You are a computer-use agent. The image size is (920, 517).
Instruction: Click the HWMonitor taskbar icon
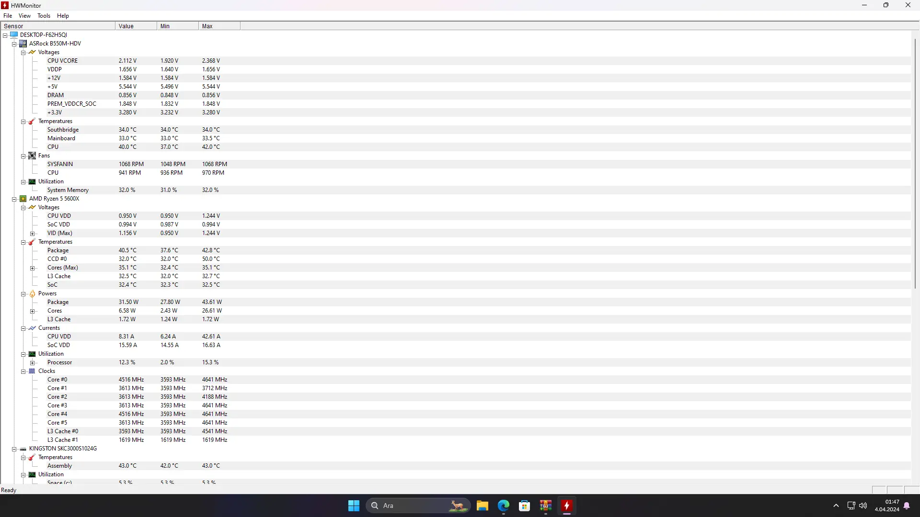click(x=567, y=506)
